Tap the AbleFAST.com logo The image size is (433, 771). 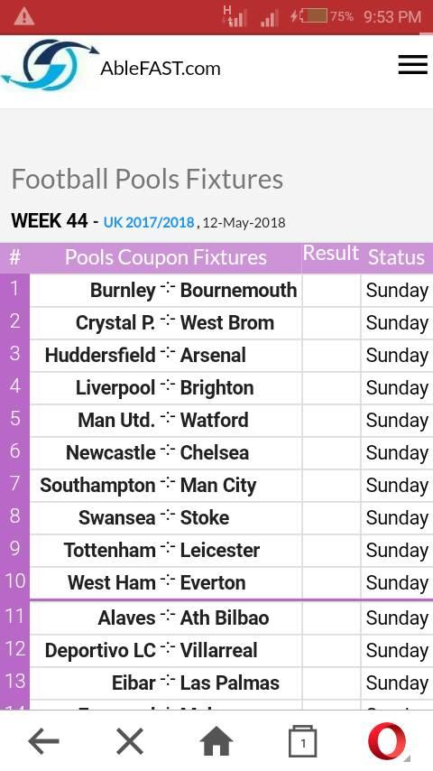tap(49, 65)
